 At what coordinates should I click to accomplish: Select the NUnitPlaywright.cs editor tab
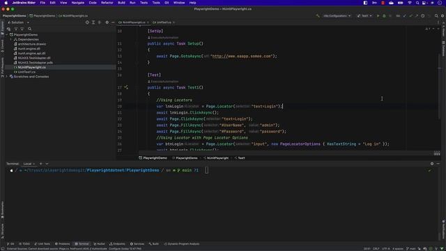[x=134, y=22]
